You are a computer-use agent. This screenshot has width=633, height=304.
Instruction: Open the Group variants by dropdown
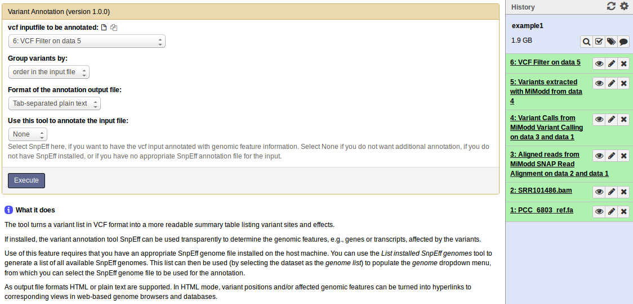49,72
